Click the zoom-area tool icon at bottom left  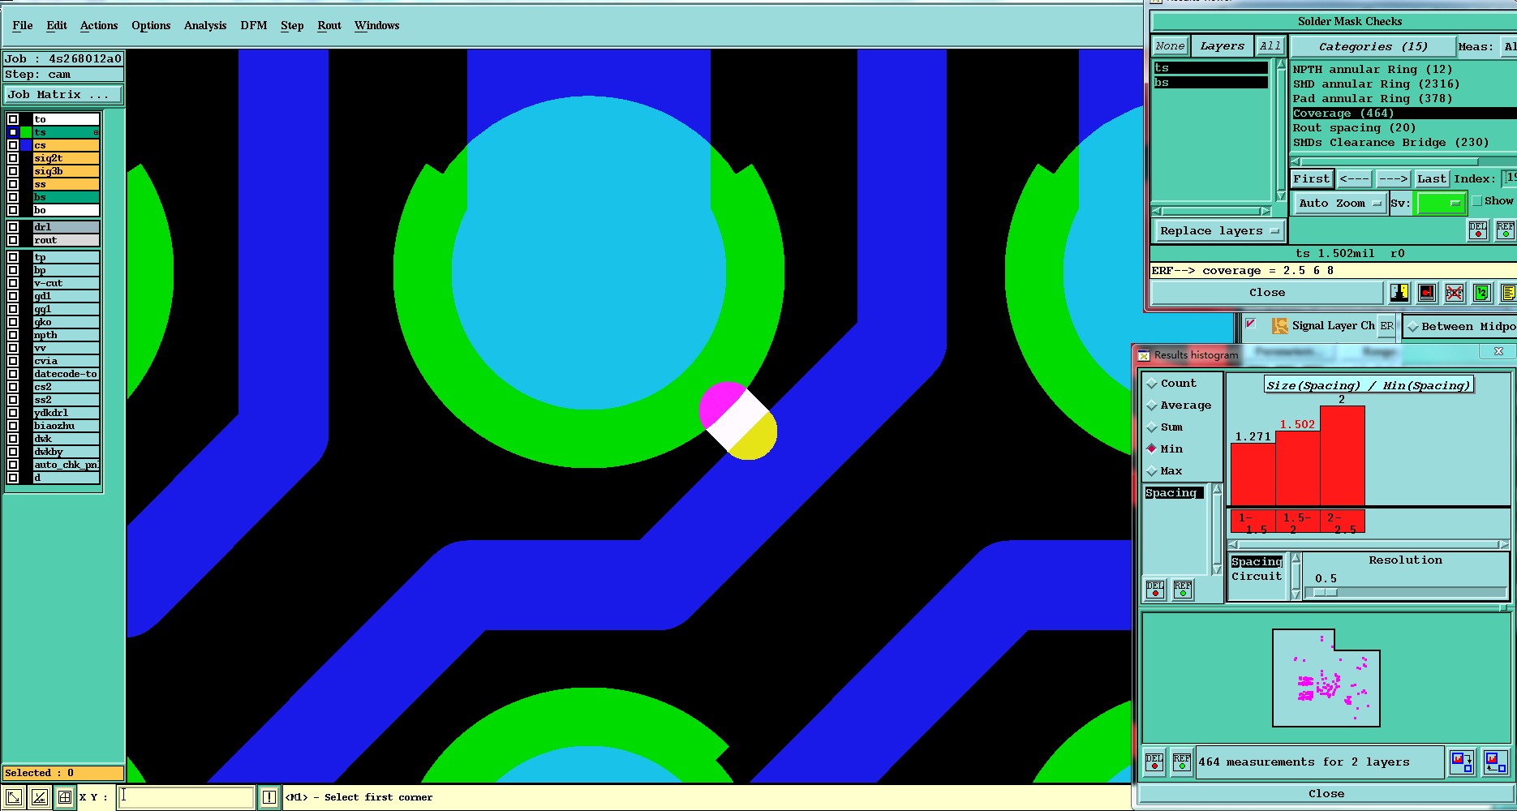pos(14,797)
